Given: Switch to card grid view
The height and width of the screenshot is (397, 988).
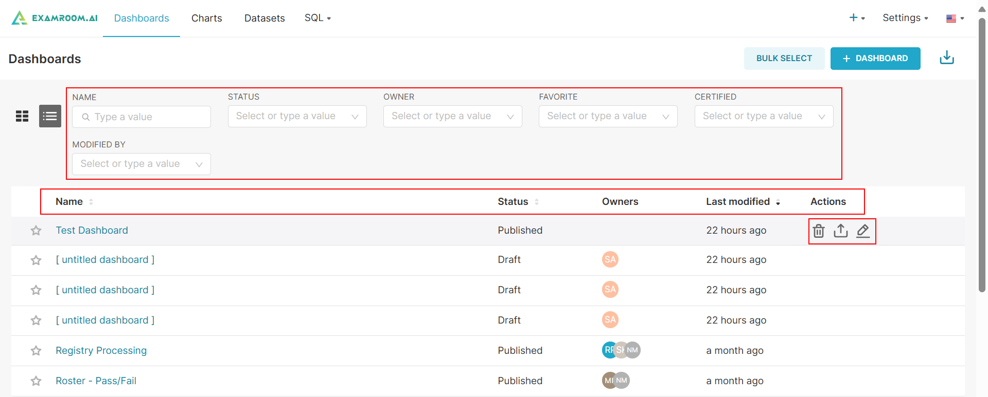Looking at the screenshot, I should (x=22, y=116).
